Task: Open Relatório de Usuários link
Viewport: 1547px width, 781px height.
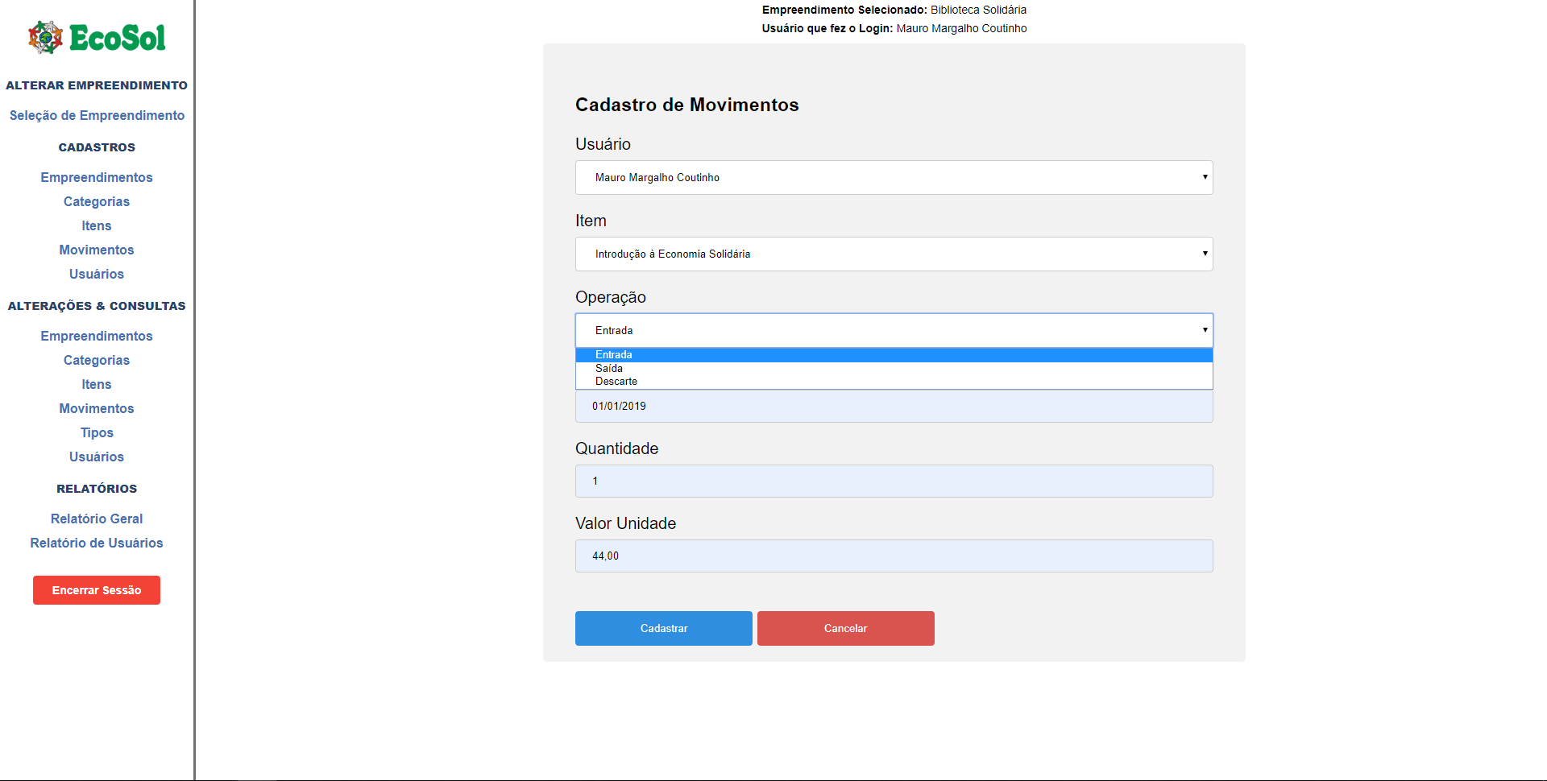Action: click(97, 543)
